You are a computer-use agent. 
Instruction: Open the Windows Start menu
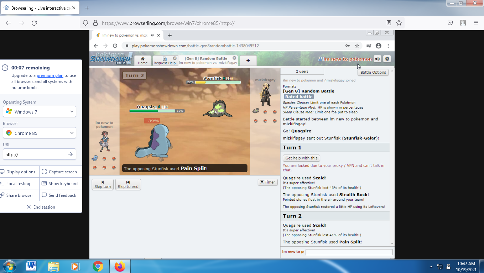[9, 266]
